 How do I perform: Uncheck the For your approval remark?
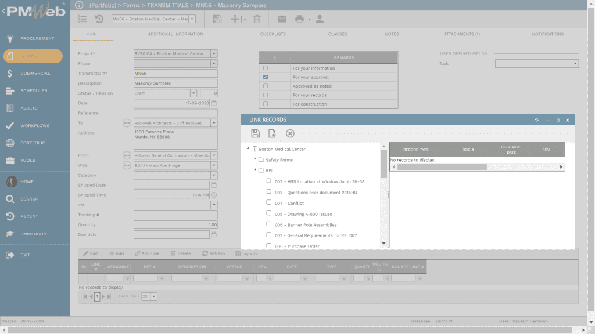point(266,77)
